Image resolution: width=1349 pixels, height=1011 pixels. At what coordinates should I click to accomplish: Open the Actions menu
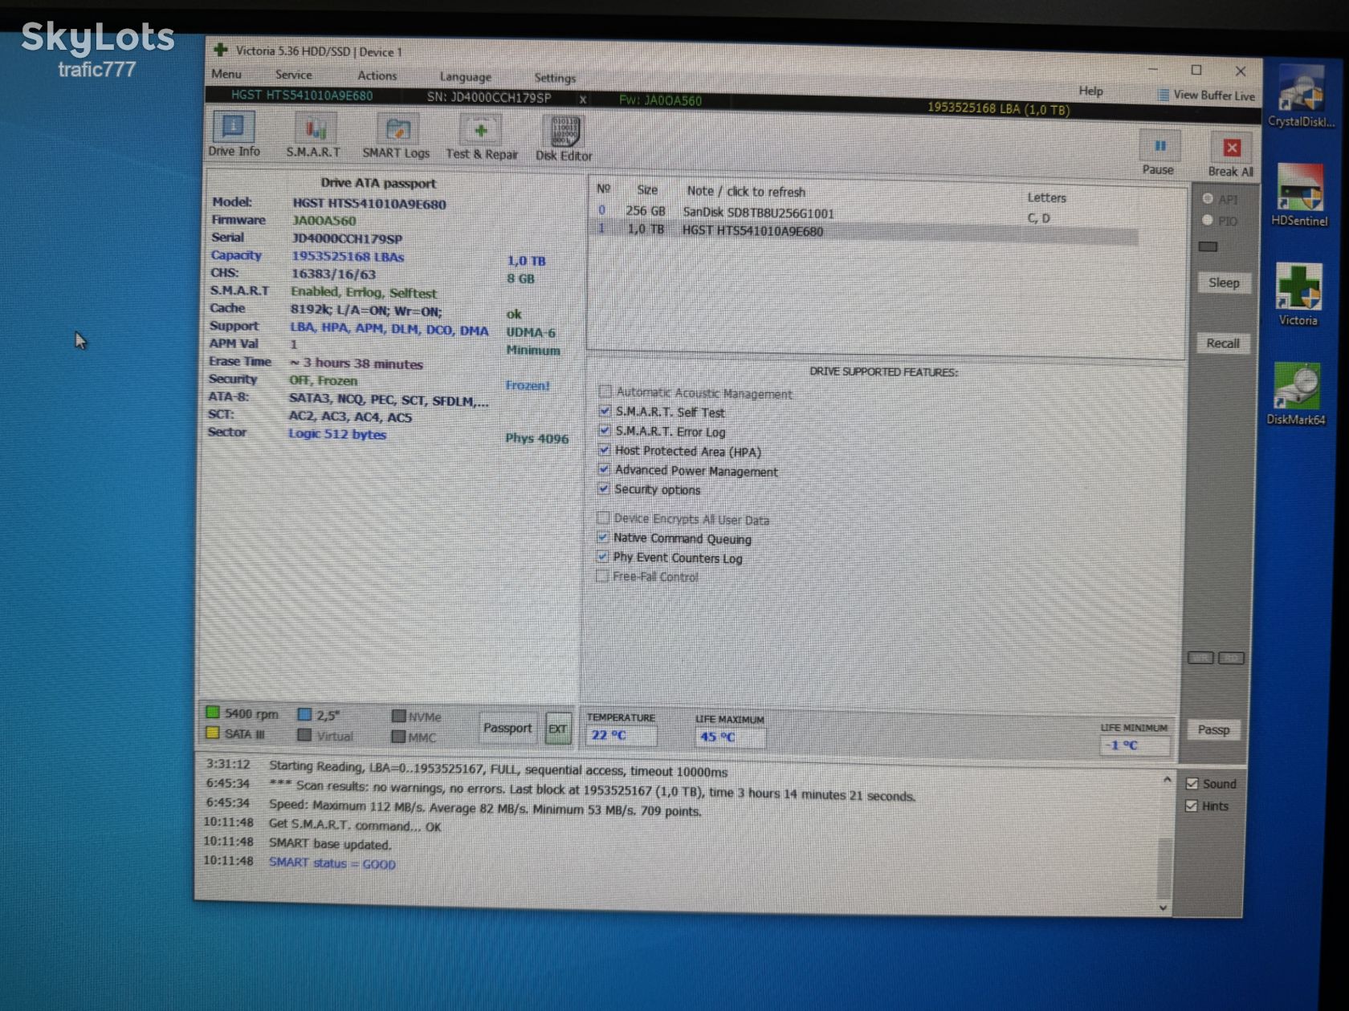tap(377, 75)
